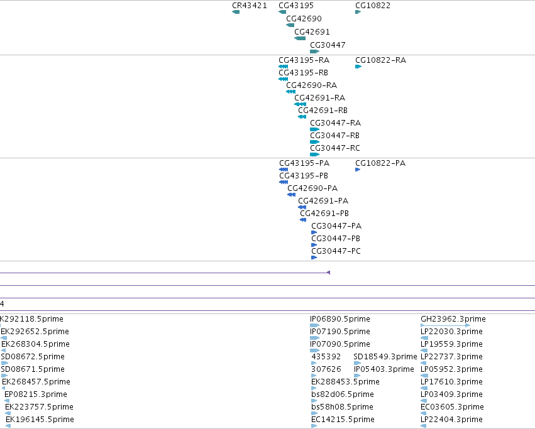Click the EK292652.5prime EST label
The width and height of the screenshot is (535, 429).
pos(35,332)
